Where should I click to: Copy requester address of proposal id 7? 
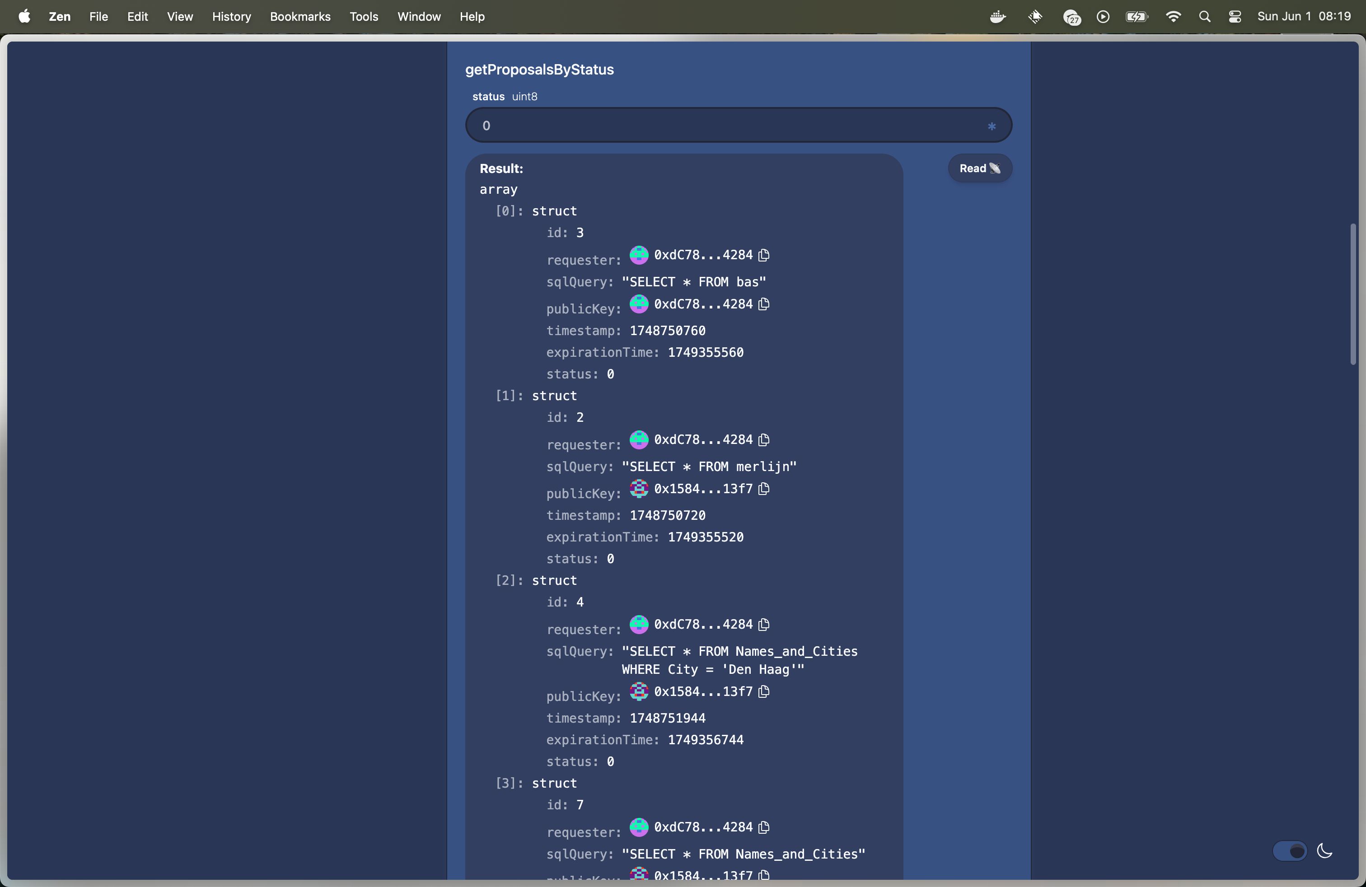pyautogui.click(x=763, y=827)
